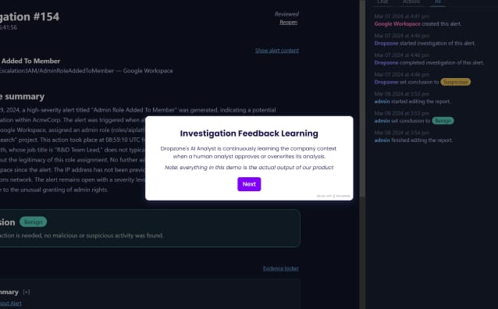Click the 'Investigation Feedback Learning' dialog title
The height and width of the screenshot is (309, 498).
249,133
